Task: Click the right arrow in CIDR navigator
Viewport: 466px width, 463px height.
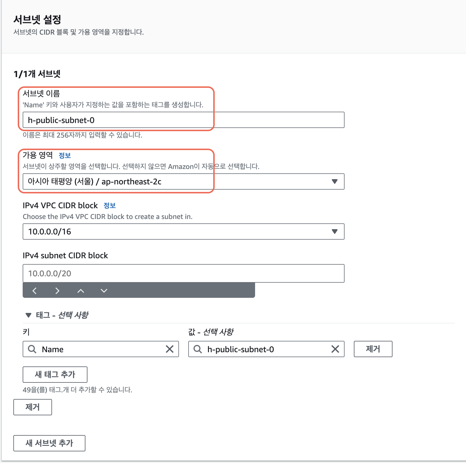Action: [58, 291]
